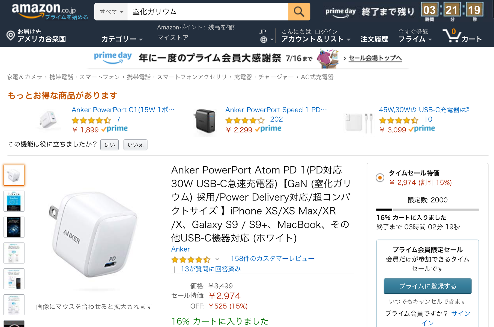Click the delivery location pin icon
The height and width of the screenshot is (327, 494).
11,36
